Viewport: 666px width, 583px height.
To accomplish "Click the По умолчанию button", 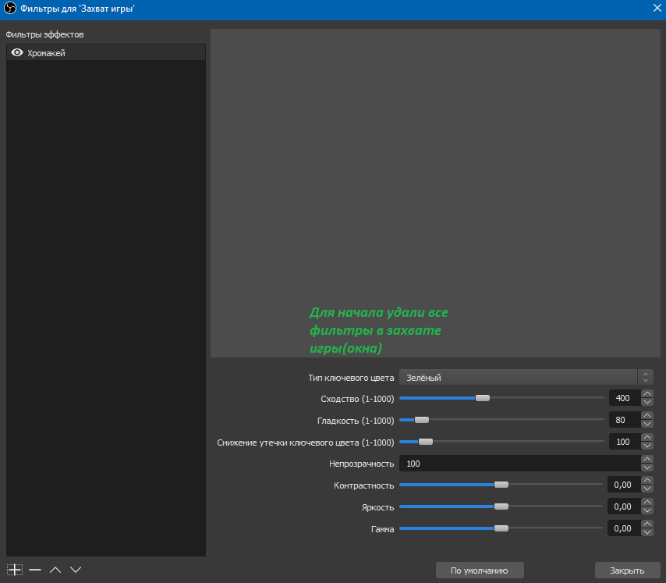I will click(x=480, y=571).
